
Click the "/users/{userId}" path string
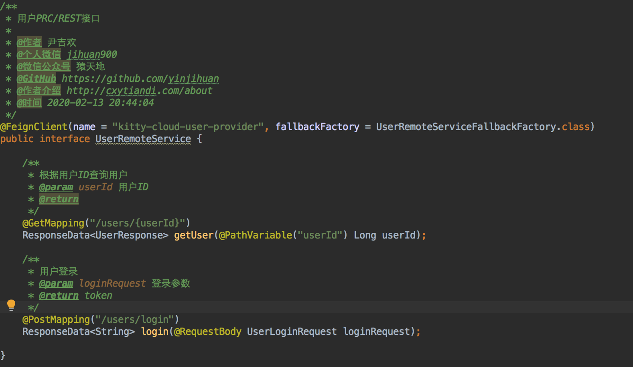click(138, 223)
